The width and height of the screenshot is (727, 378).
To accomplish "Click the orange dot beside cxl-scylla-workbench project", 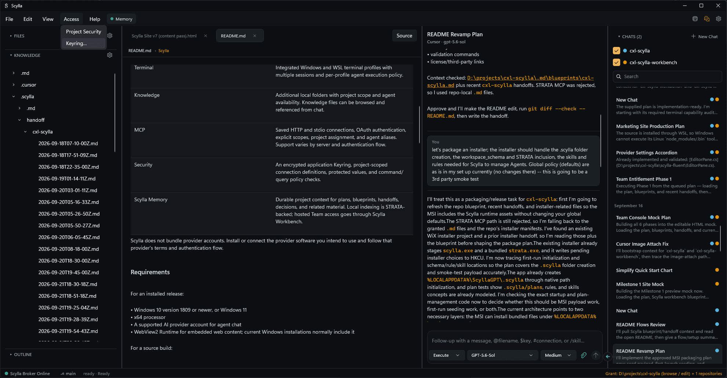I will click(x=625, y=62).
